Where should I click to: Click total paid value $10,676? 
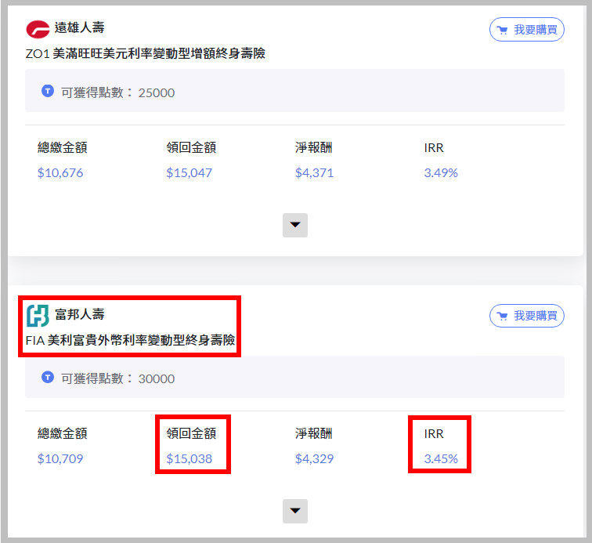coord(60,172)
